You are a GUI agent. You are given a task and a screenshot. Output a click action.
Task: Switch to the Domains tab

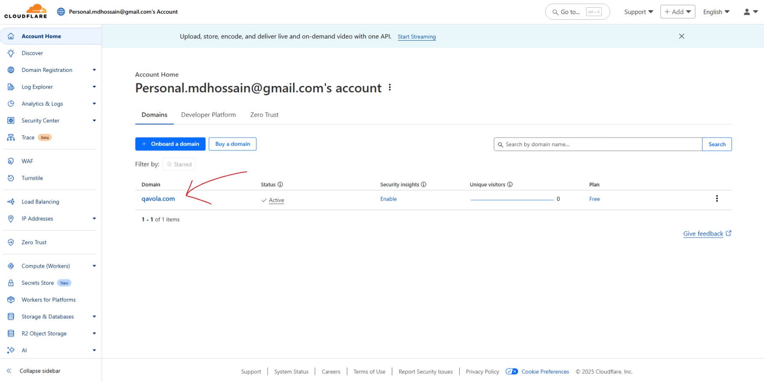(x=154, y=115)
